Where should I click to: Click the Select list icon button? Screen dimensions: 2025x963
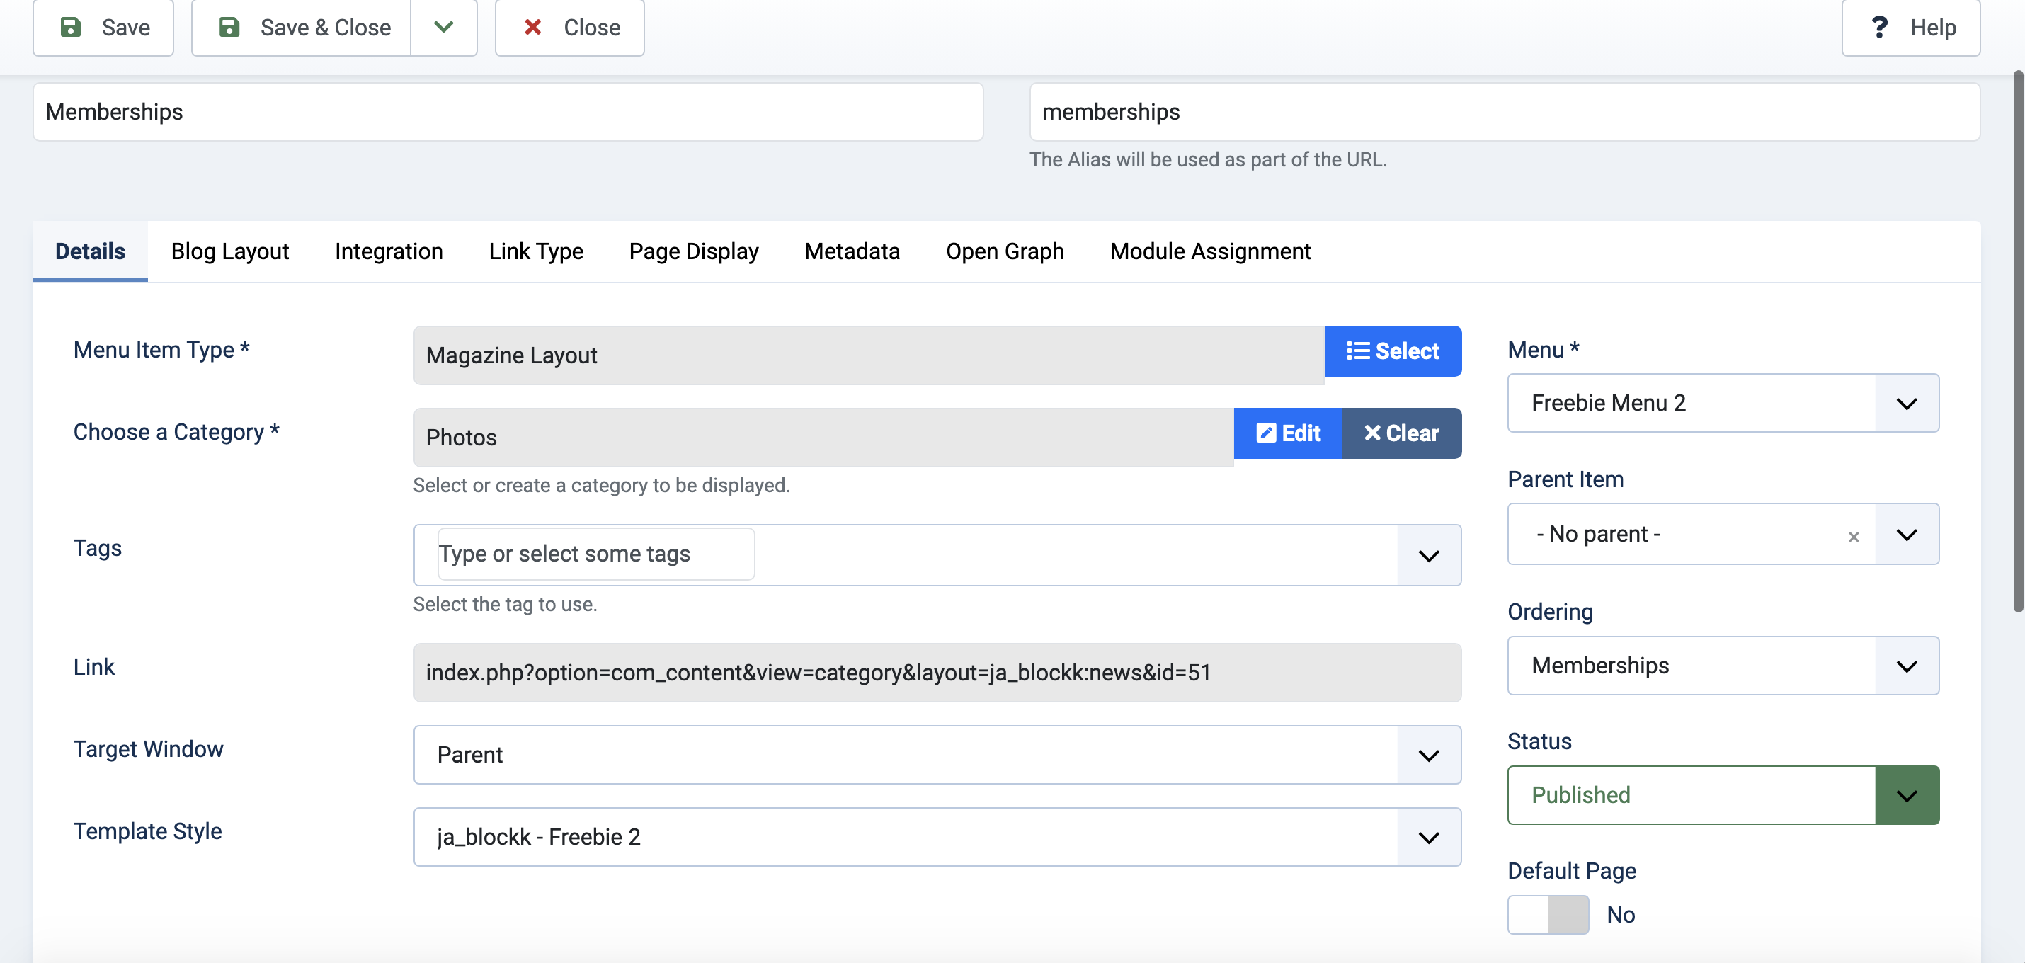(x=1392, y=351)
